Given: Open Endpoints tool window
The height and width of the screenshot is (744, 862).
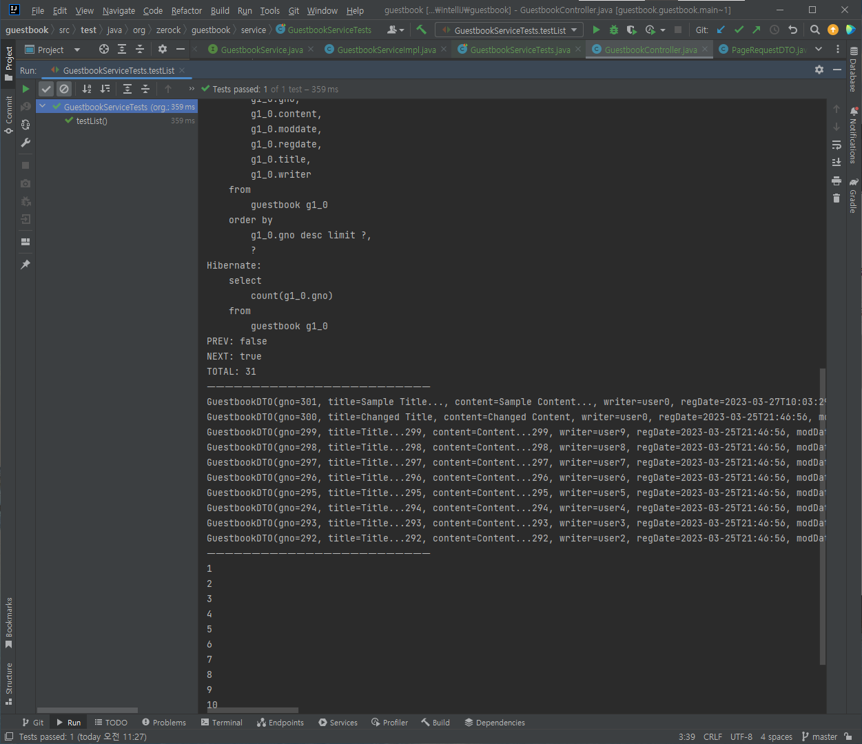Looking at the screenshot, I should pyautogui.click(x=280, y=723).
